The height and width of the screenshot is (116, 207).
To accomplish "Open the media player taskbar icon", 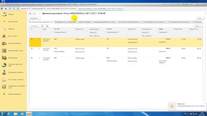I will coord(22,114).
